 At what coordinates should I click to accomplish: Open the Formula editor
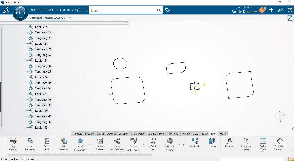point(229,142)
